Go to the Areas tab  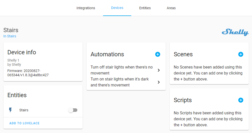point(171,8)
